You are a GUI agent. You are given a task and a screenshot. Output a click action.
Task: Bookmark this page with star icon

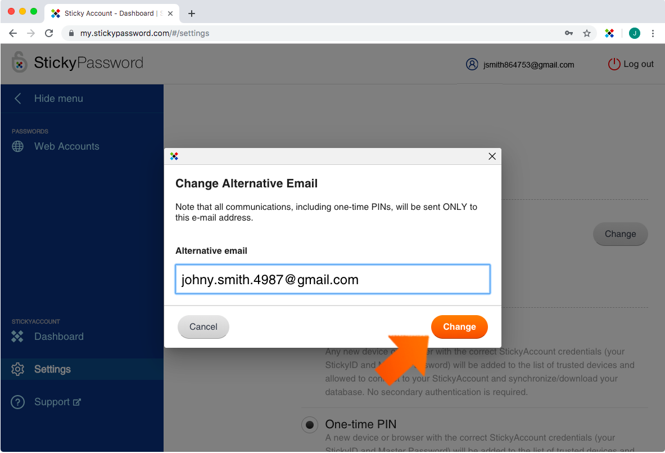pos(586,33)
